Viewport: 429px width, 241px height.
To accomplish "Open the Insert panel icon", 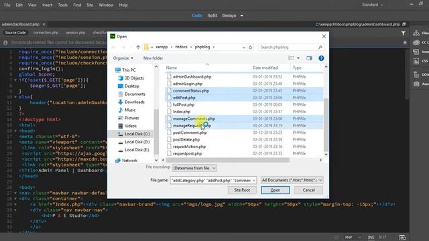I will [x=416, y=52].
